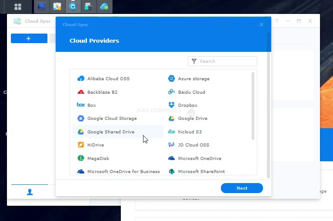Choose the Baidu Cloud label
The width and height of the screenshot is (333, 221).
pyautogui.click(x=192, y=92)
